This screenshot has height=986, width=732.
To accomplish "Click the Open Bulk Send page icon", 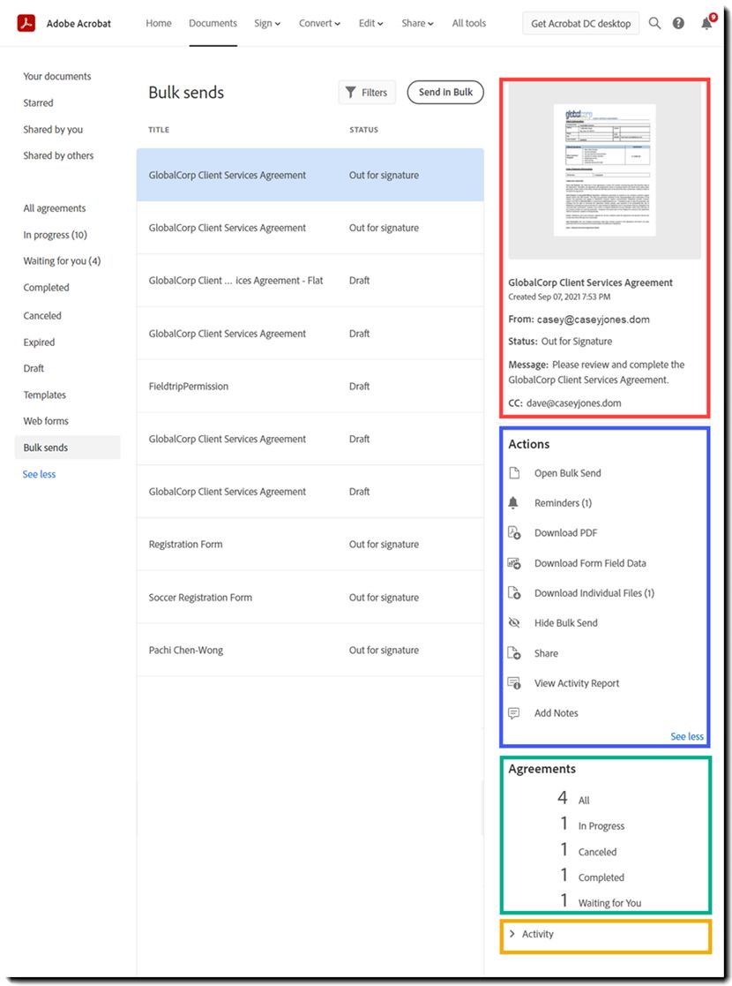I will 514,473.
